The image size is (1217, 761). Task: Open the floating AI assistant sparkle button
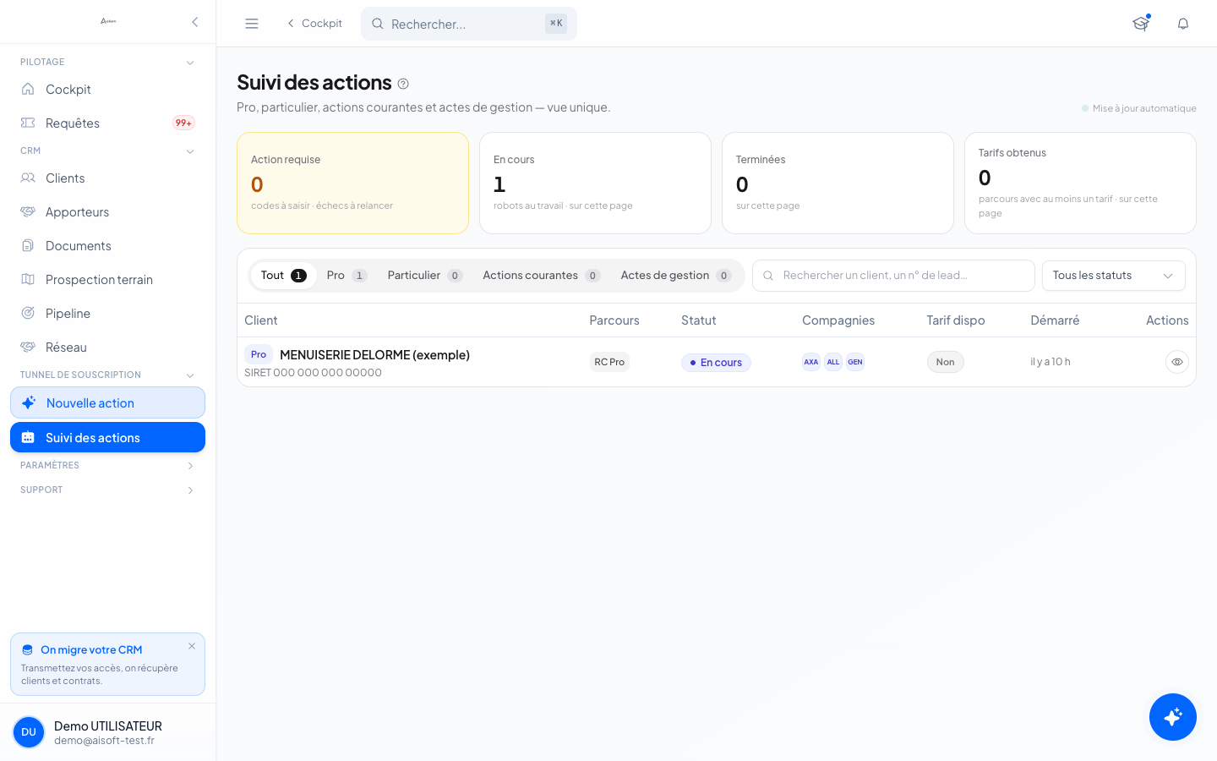pos(1173,717)
